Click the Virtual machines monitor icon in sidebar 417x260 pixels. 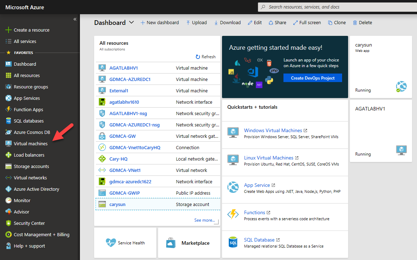(9, 143)
